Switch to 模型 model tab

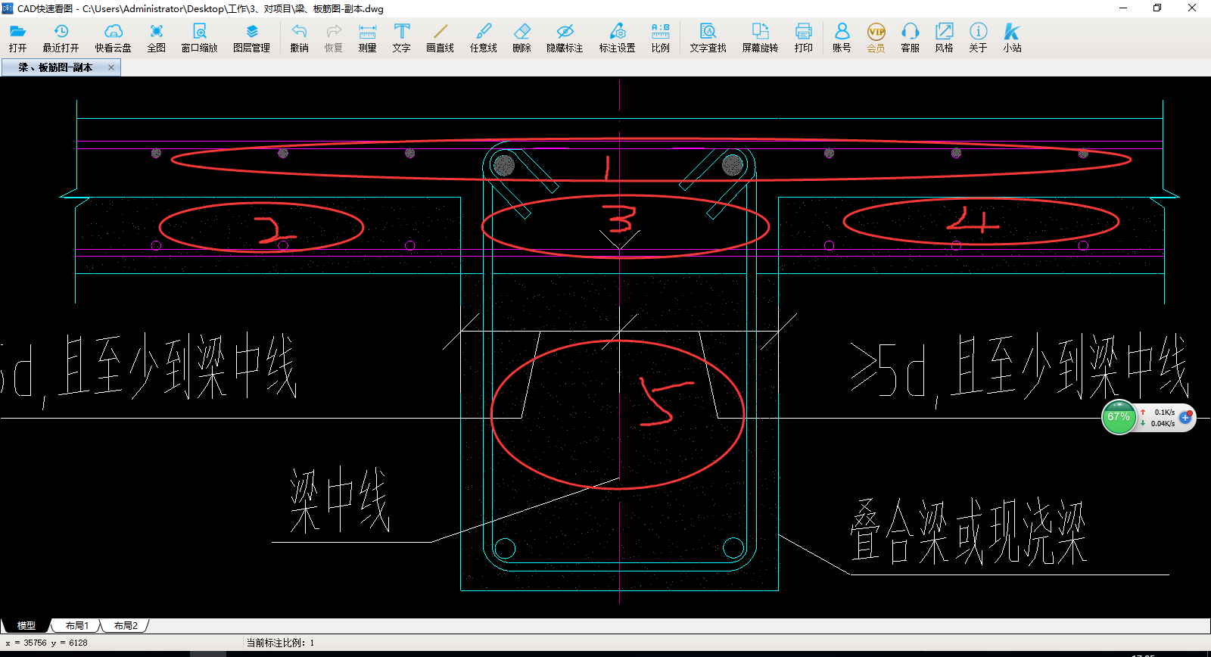click(26, 626)
